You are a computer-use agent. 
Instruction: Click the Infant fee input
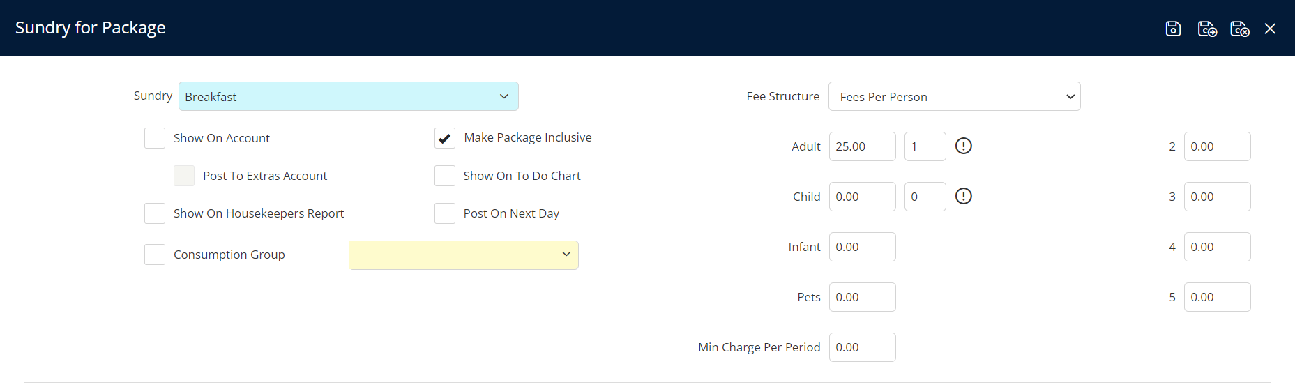tap(862, 247)
